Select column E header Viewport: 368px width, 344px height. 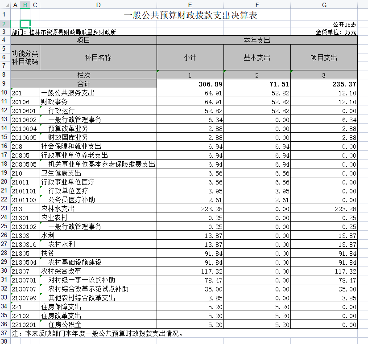(x=190, y=4)
